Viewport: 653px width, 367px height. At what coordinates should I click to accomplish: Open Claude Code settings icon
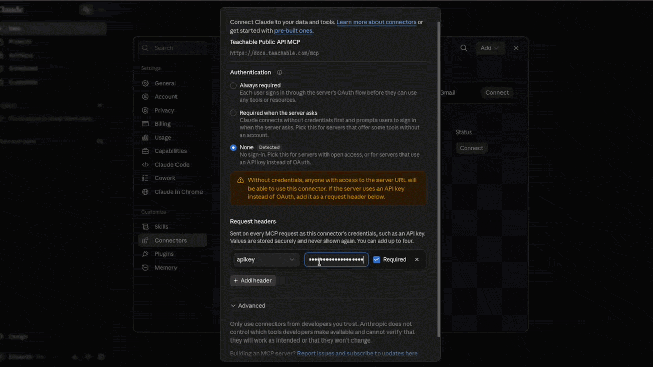145,165
